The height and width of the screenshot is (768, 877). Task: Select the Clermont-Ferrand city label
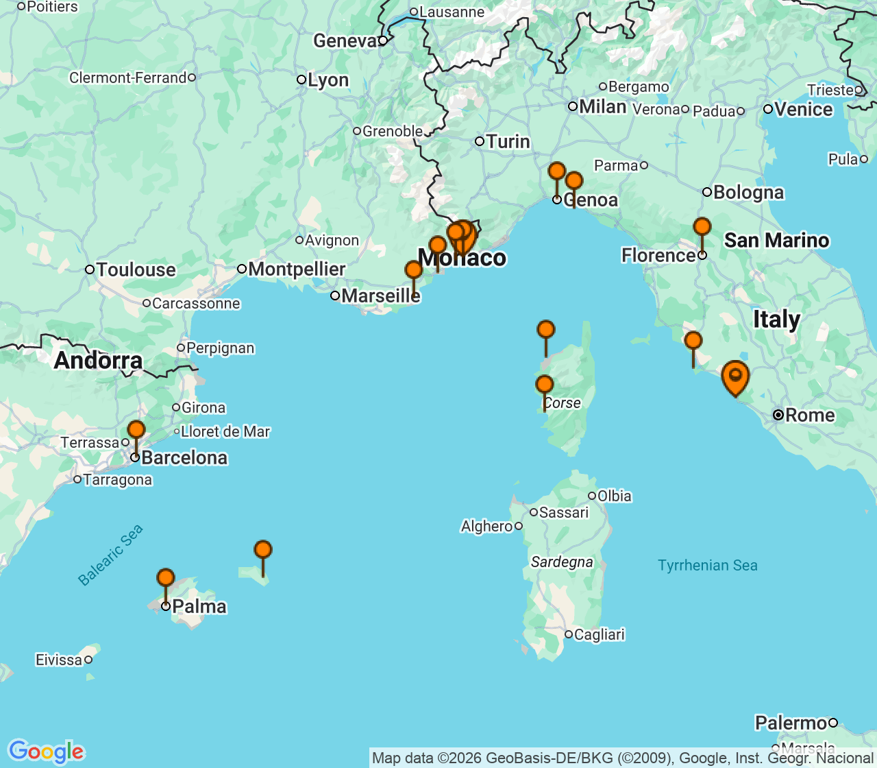coord(128,77)
